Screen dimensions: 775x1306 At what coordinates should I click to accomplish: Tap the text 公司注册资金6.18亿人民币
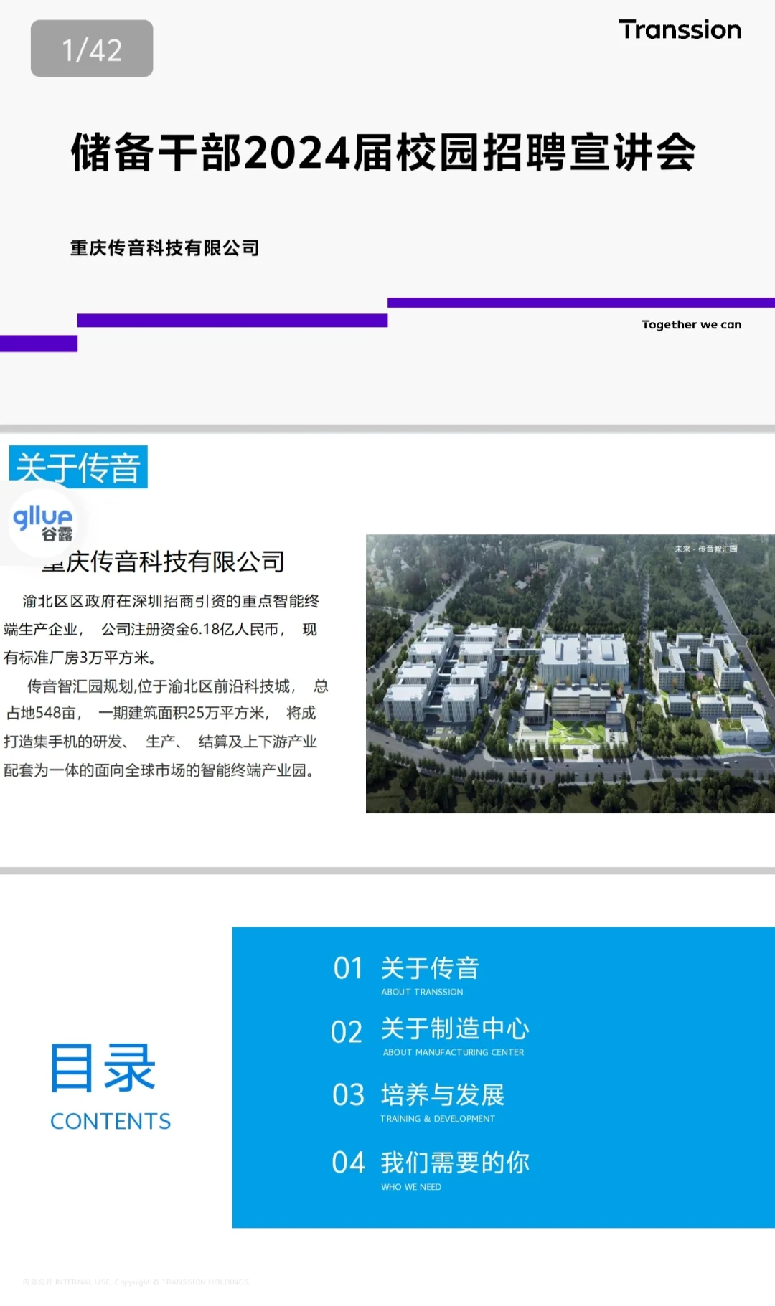(191, 629)
